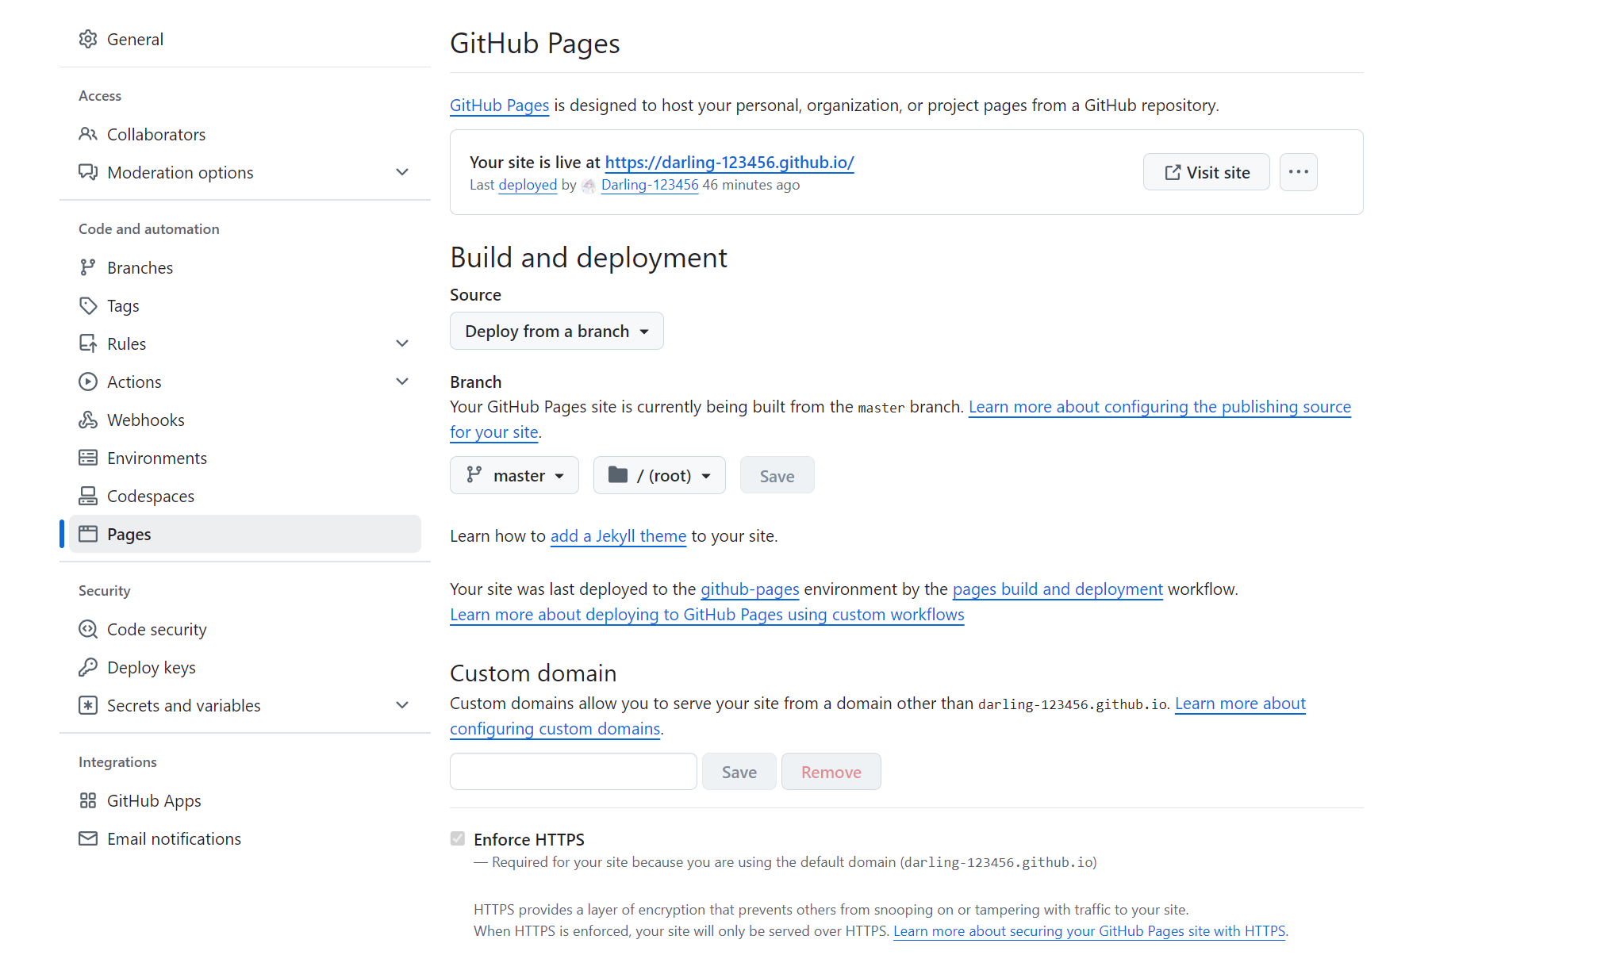Click the Environments server icon
Image resolution: width=1597 pixels, height=955 pixels.
88,458
